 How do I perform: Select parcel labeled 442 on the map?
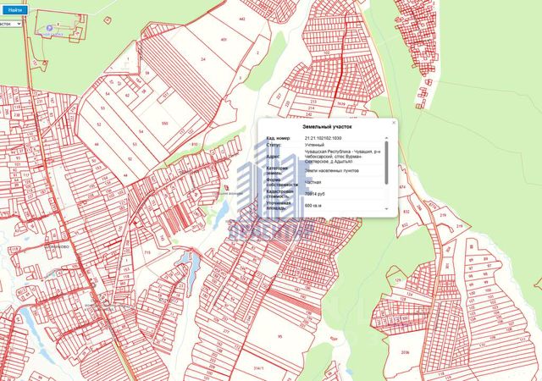[x=242, y=19]
